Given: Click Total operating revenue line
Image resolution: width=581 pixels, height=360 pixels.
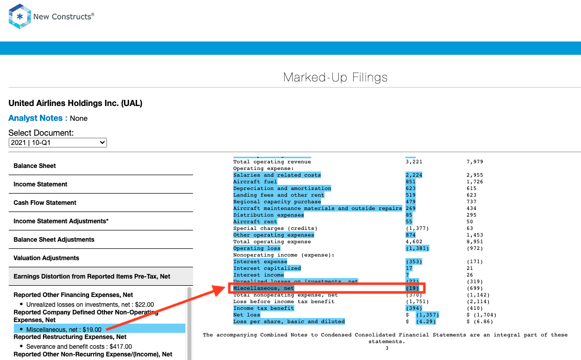Looking at the screenshot, I should [272, 162].
